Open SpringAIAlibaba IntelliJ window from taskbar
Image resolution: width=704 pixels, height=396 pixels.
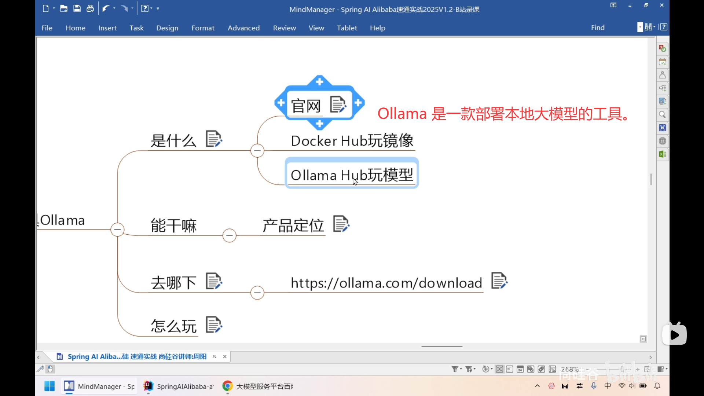point(179,386)
